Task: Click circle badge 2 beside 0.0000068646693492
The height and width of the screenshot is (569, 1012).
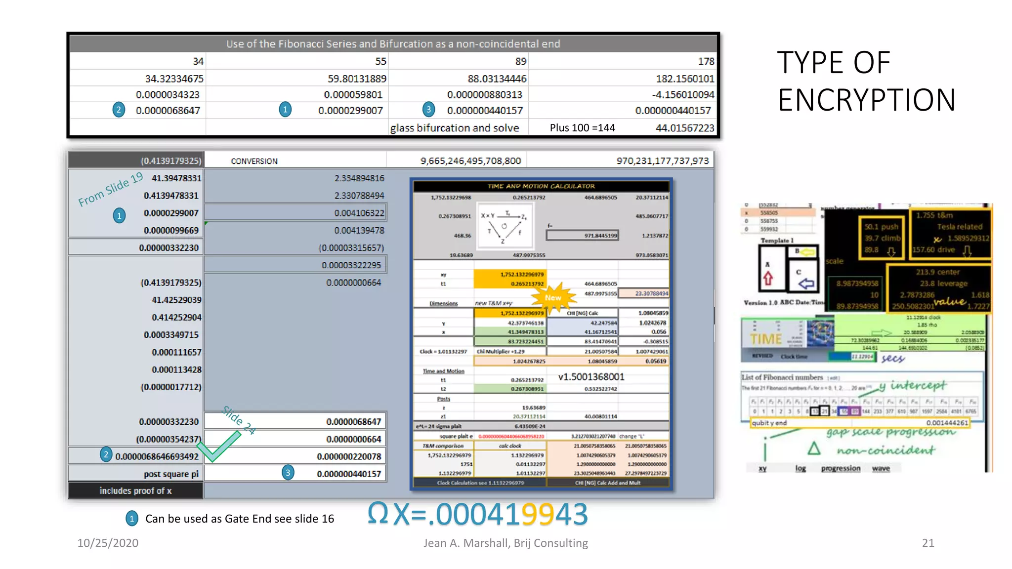Action: click(x=106, y=454)
